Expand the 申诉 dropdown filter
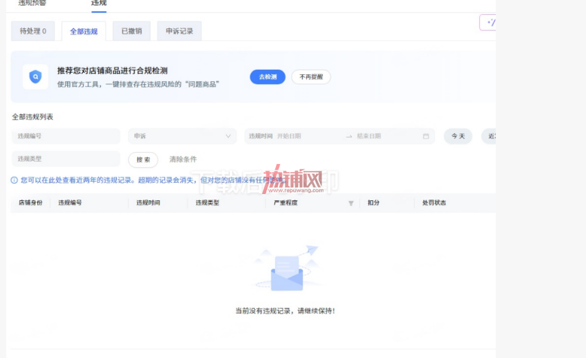The height and width of the screenshot is (358, 586). [x=182, y=136]
